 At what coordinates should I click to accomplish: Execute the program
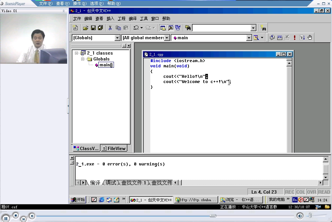tap(294, 37)
